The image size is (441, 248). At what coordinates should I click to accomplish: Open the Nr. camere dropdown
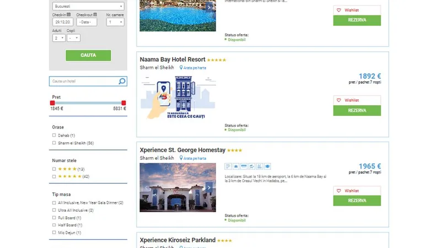tap(115, 22)
